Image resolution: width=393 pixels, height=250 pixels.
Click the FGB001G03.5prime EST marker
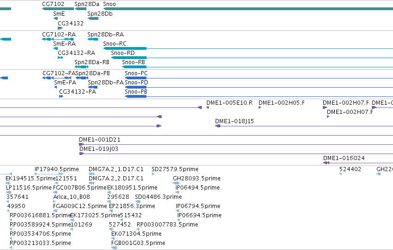tap(114, 248)
